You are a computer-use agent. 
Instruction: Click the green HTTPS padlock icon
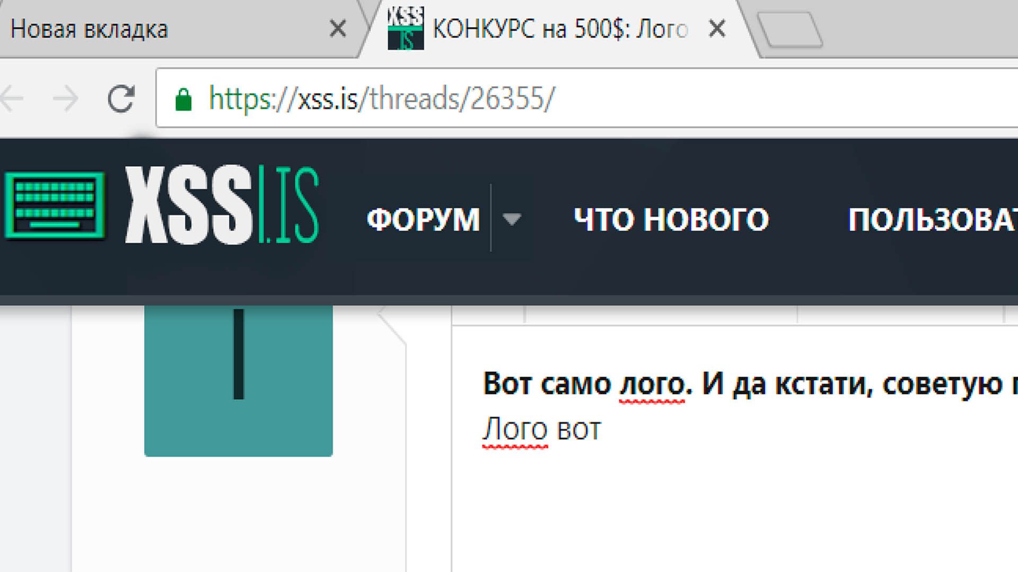point(185,97)
